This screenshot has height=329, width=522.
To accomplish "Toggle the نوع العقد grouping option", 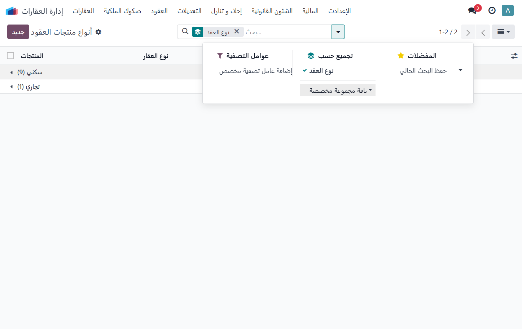I will point(338,71).
